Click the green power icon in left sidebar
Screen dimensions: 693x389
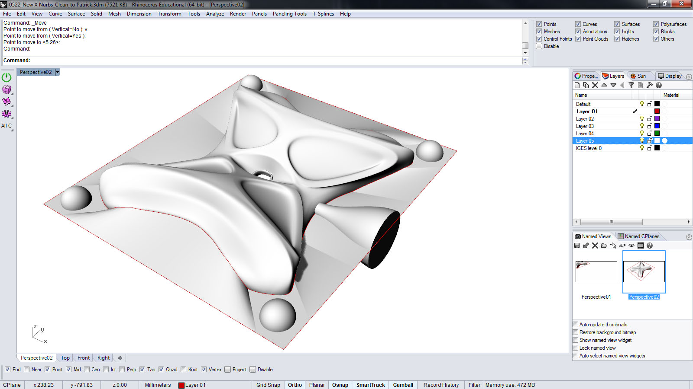(6, 77)
